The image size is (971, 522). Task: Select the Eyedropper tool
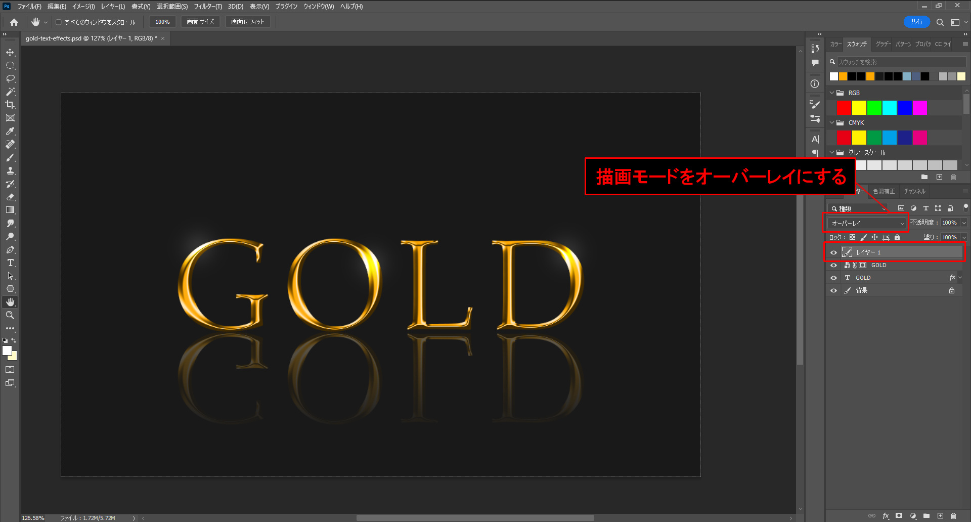coord(10,131)
